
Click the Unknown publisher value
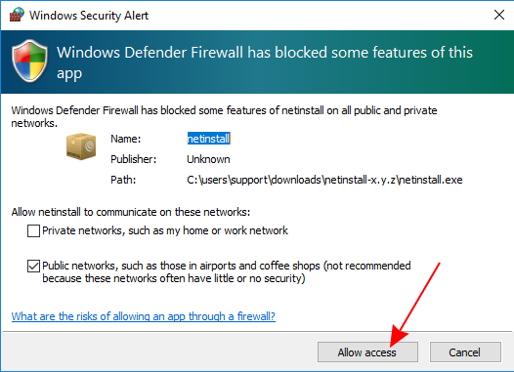208,159
